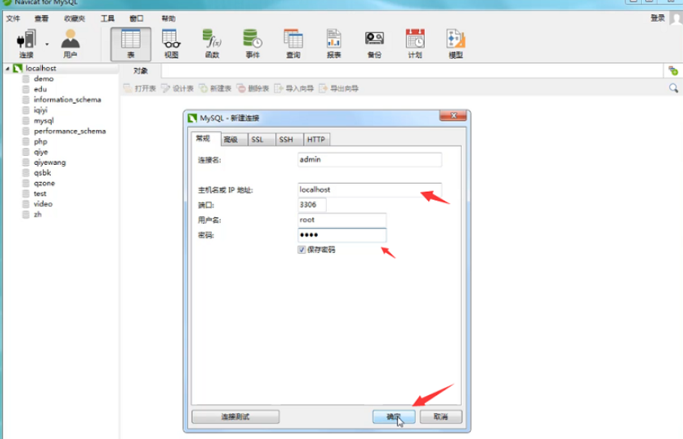
Task: Click 导出向导 in object toolbar
Action: coord(339,88)
